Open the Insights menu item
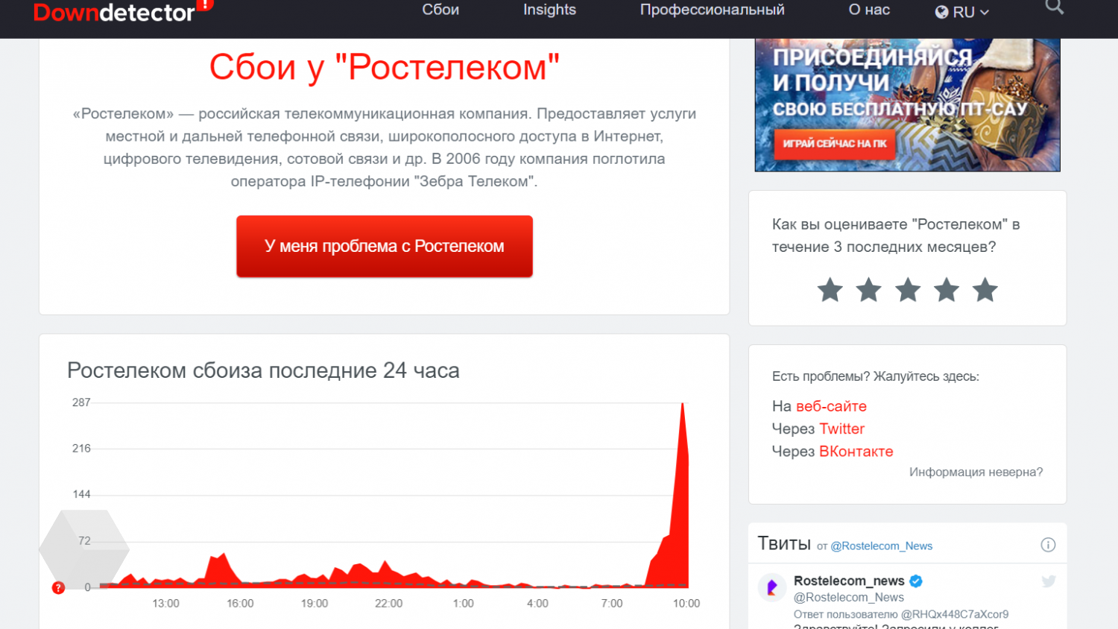Image resolution: width=1118 pixels, height=629 pixels. pos(549,10)
